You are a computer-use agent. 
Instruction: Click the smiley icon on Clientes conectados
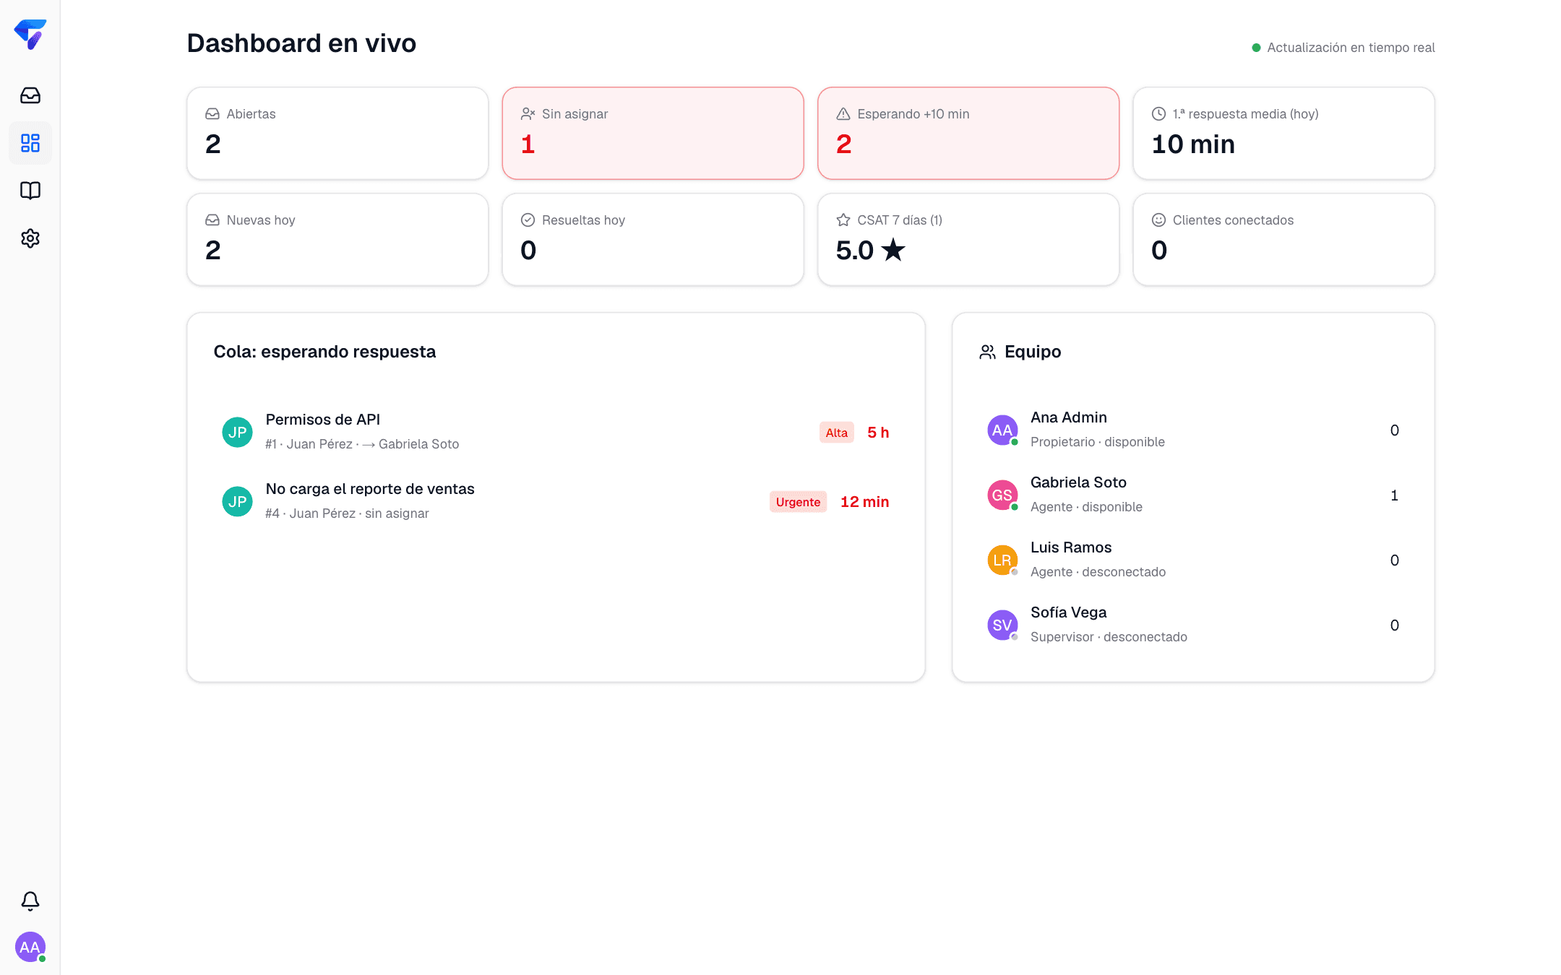click(1158, 220)
